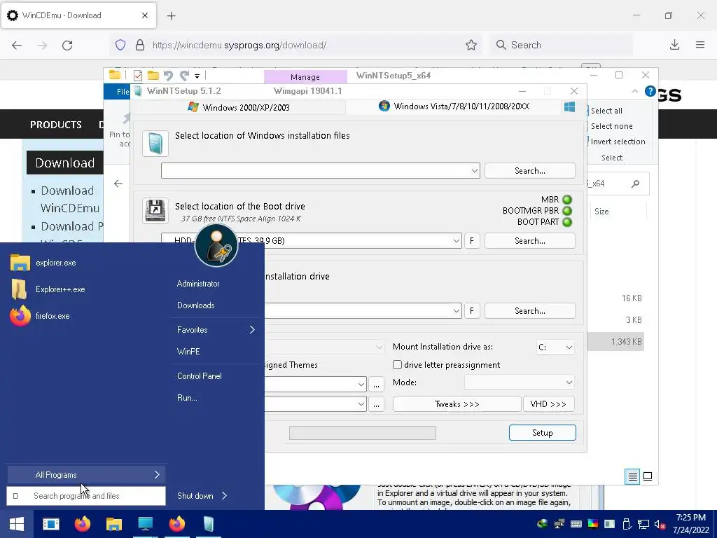
Task: Open the VHD >>> options
Action: click(548, 404)
